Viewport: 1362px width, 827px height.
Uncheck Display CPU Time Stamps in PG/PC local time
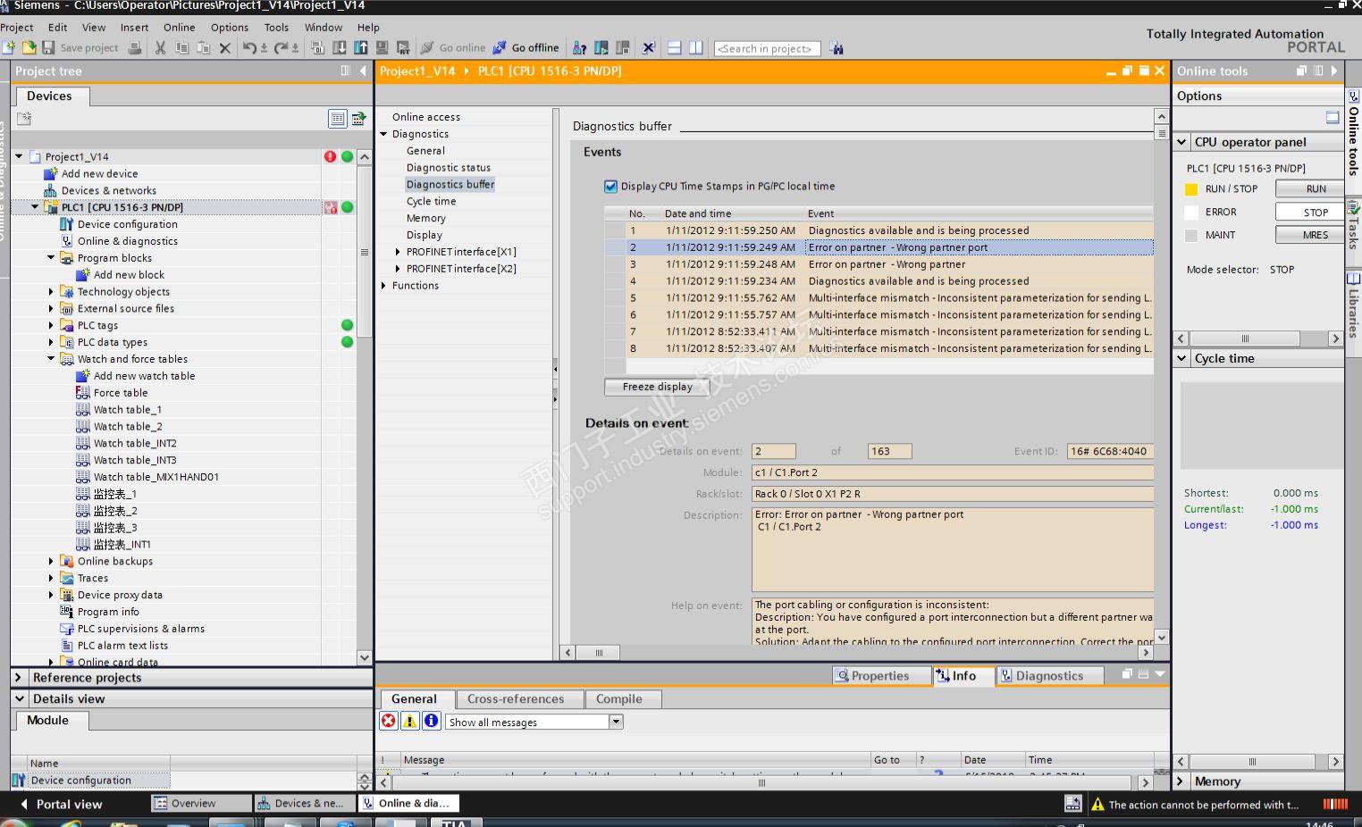click(610, 187)
